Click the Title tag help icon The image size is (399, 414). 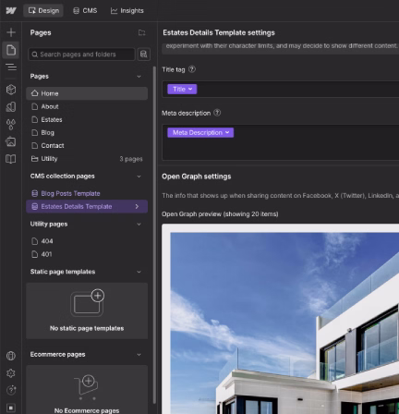tap(192, 69)
